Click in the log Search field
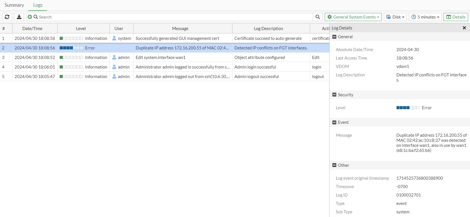Image resolution: width=470 pixels, height=217 pixels. (174, 17)
